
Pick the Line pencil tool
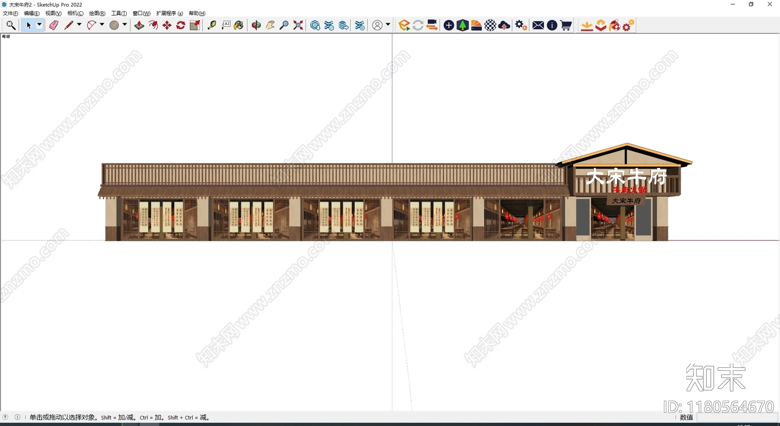[x=69, y=25]
